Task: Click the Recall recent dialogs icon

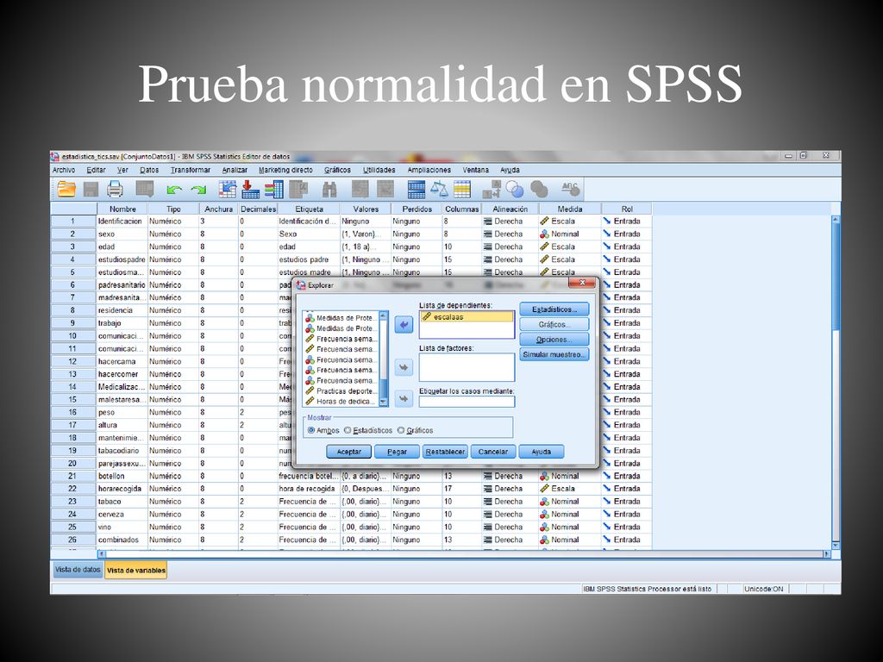Action: coord(145,189)
